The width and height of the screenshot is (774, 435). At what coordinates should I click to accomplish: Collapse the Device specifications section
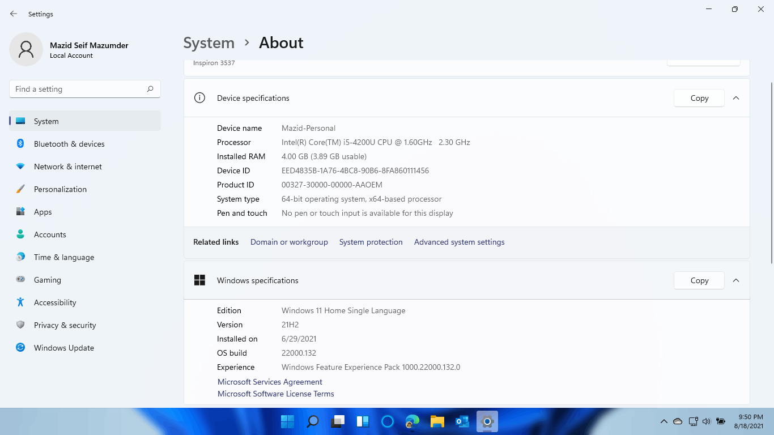(736, 98)
